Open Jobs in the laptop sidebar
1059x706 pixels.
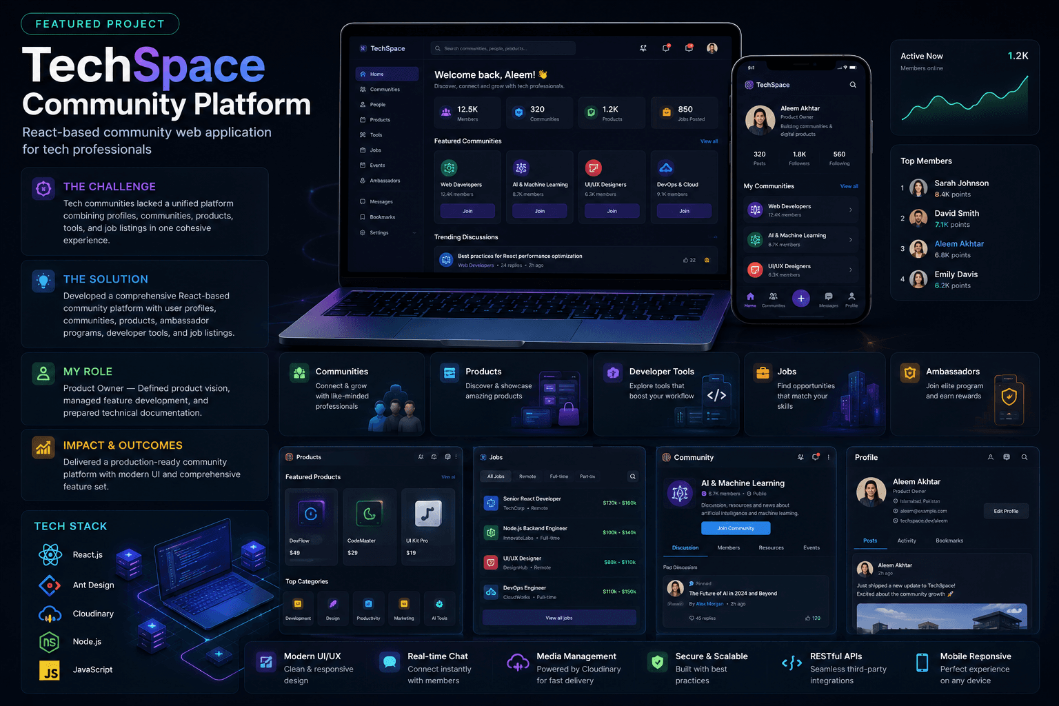click(371, 150)
